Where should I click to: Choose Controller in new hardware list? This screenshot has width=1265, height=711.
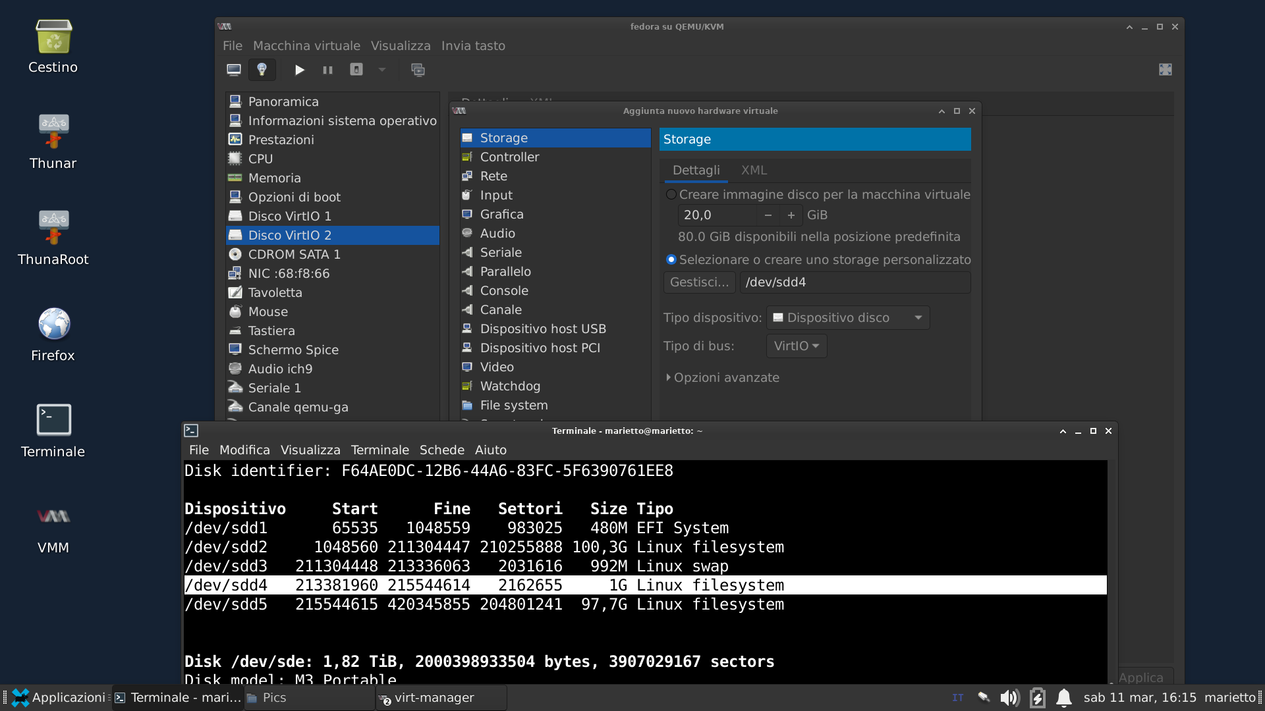coord(555,157)
